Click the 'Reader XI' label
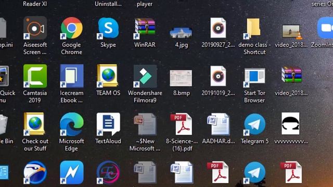The height and width of the screenshot is (187, 333). pyautogui.click(x=35, y=4)
